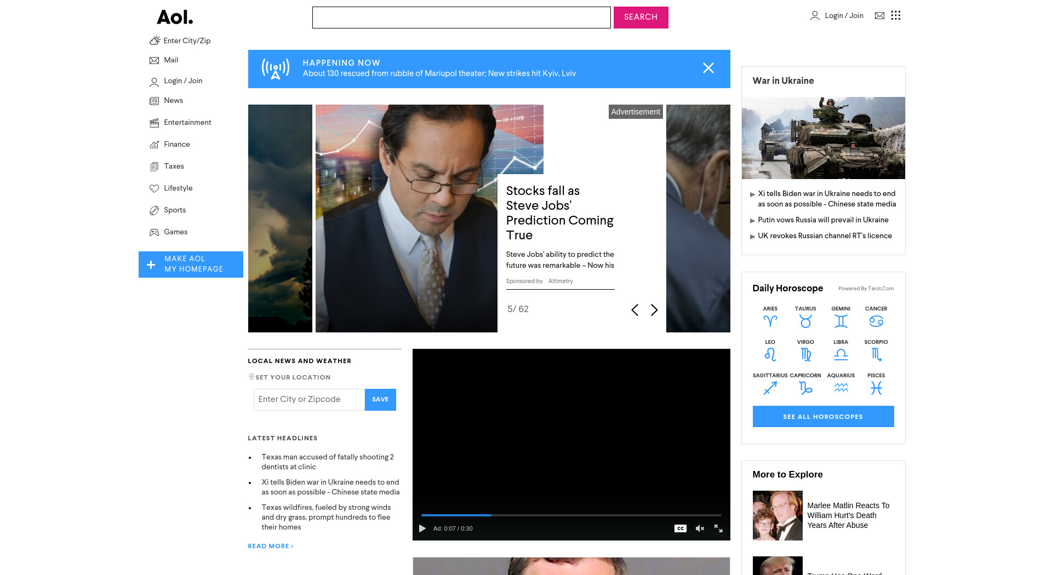Screen dimensions: 1052x575
Task: Open the War in Ukraine tank image
Action: coord(824,138)
